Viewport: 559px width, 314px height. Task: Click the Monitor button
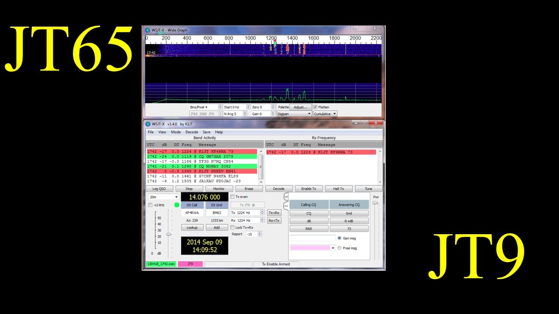click(x=219, y=189)
